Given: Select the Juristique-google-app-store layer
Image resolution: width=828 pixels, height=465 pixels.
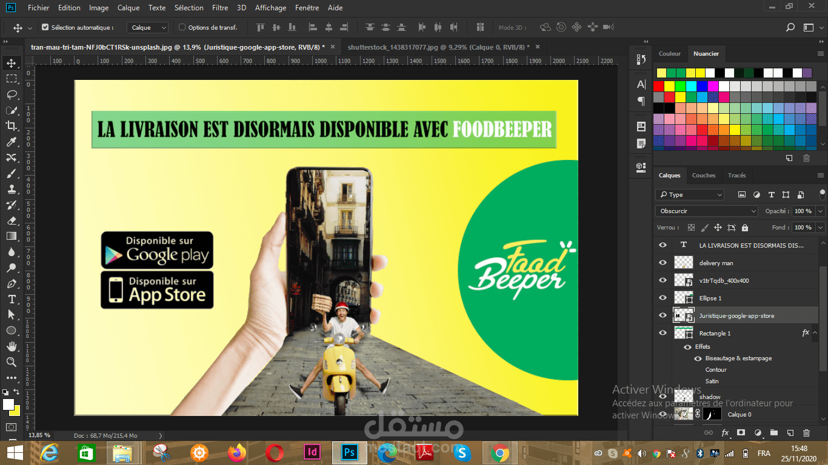Looking at the screenshot, I should (x=736, y=315).
